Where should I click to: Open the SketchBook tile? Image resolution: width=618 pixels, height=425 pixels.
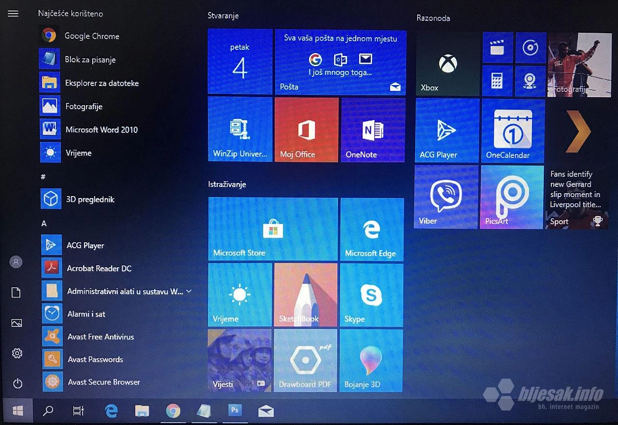point(306,295)
